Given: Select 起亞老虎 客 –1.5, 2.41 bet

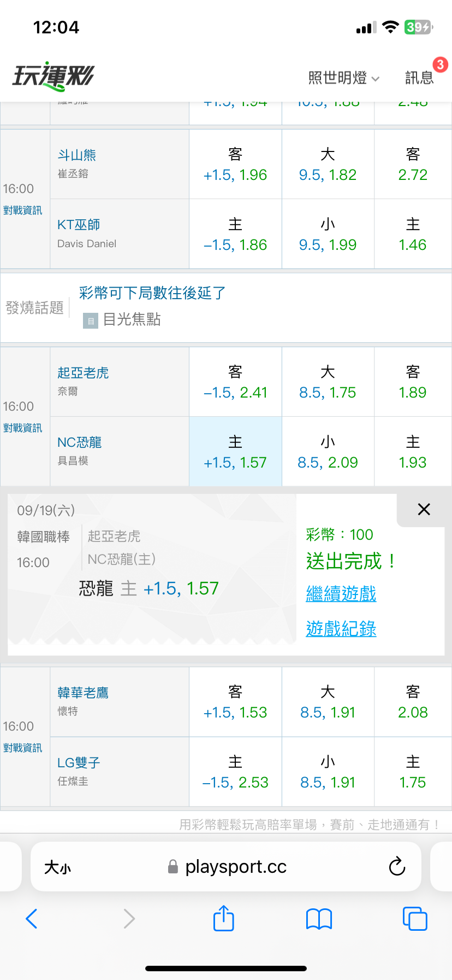Looking at the screenshot, I should coord(235,382).
